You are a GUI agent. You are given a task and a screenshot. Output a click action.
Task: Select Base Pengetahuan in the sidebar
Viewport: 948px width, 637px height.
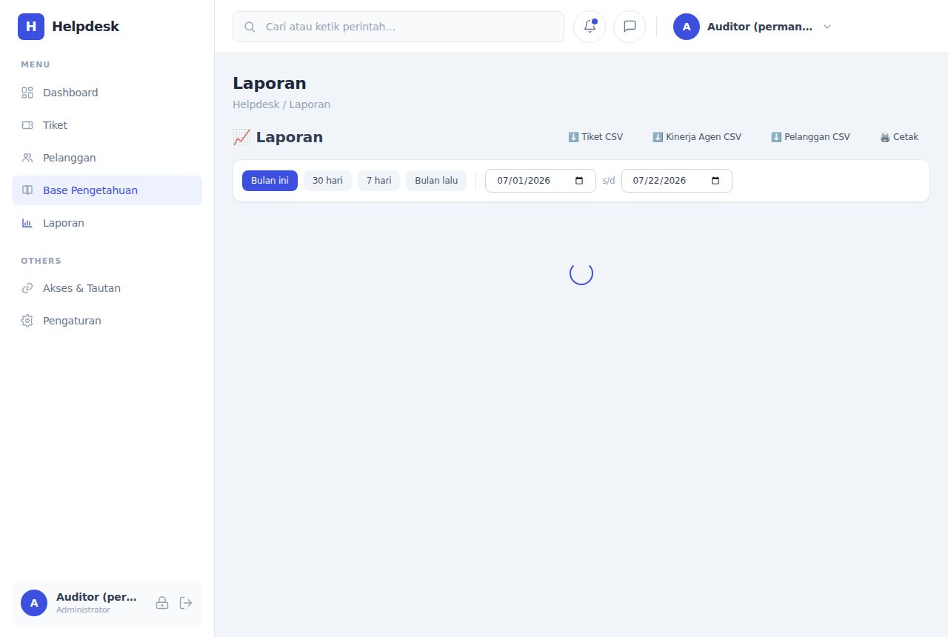click(107, 190)
